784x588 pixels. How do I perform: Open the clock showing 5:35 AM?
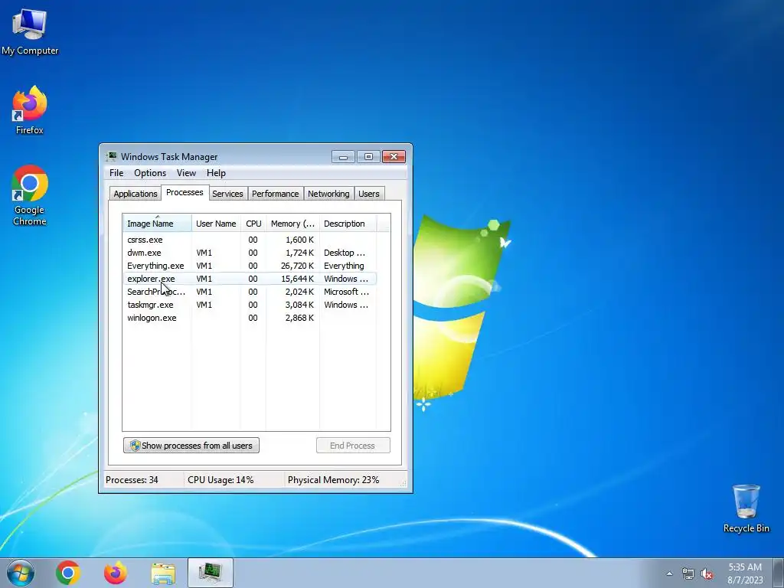pos(745,573)
